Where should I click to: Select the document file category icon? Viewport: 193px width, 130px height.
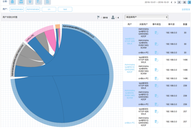coord(47,2)
